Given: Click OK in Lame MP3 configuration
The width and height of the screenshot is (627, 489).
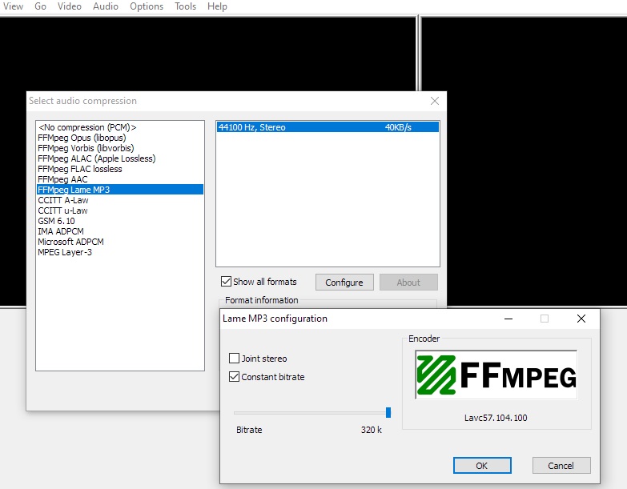Looking at the screenshot, I should point(482,466).
